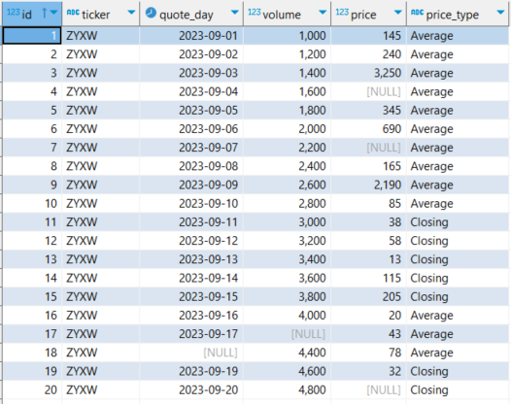Select the date cell 2023-09-16
This screenshot has width=511, height=404.
191,316
